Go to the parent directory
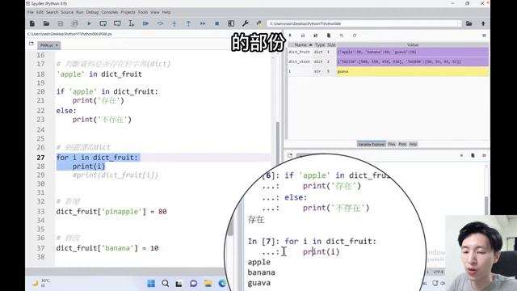The height and width of the screenshot is (291, 517). coord(483,23)
